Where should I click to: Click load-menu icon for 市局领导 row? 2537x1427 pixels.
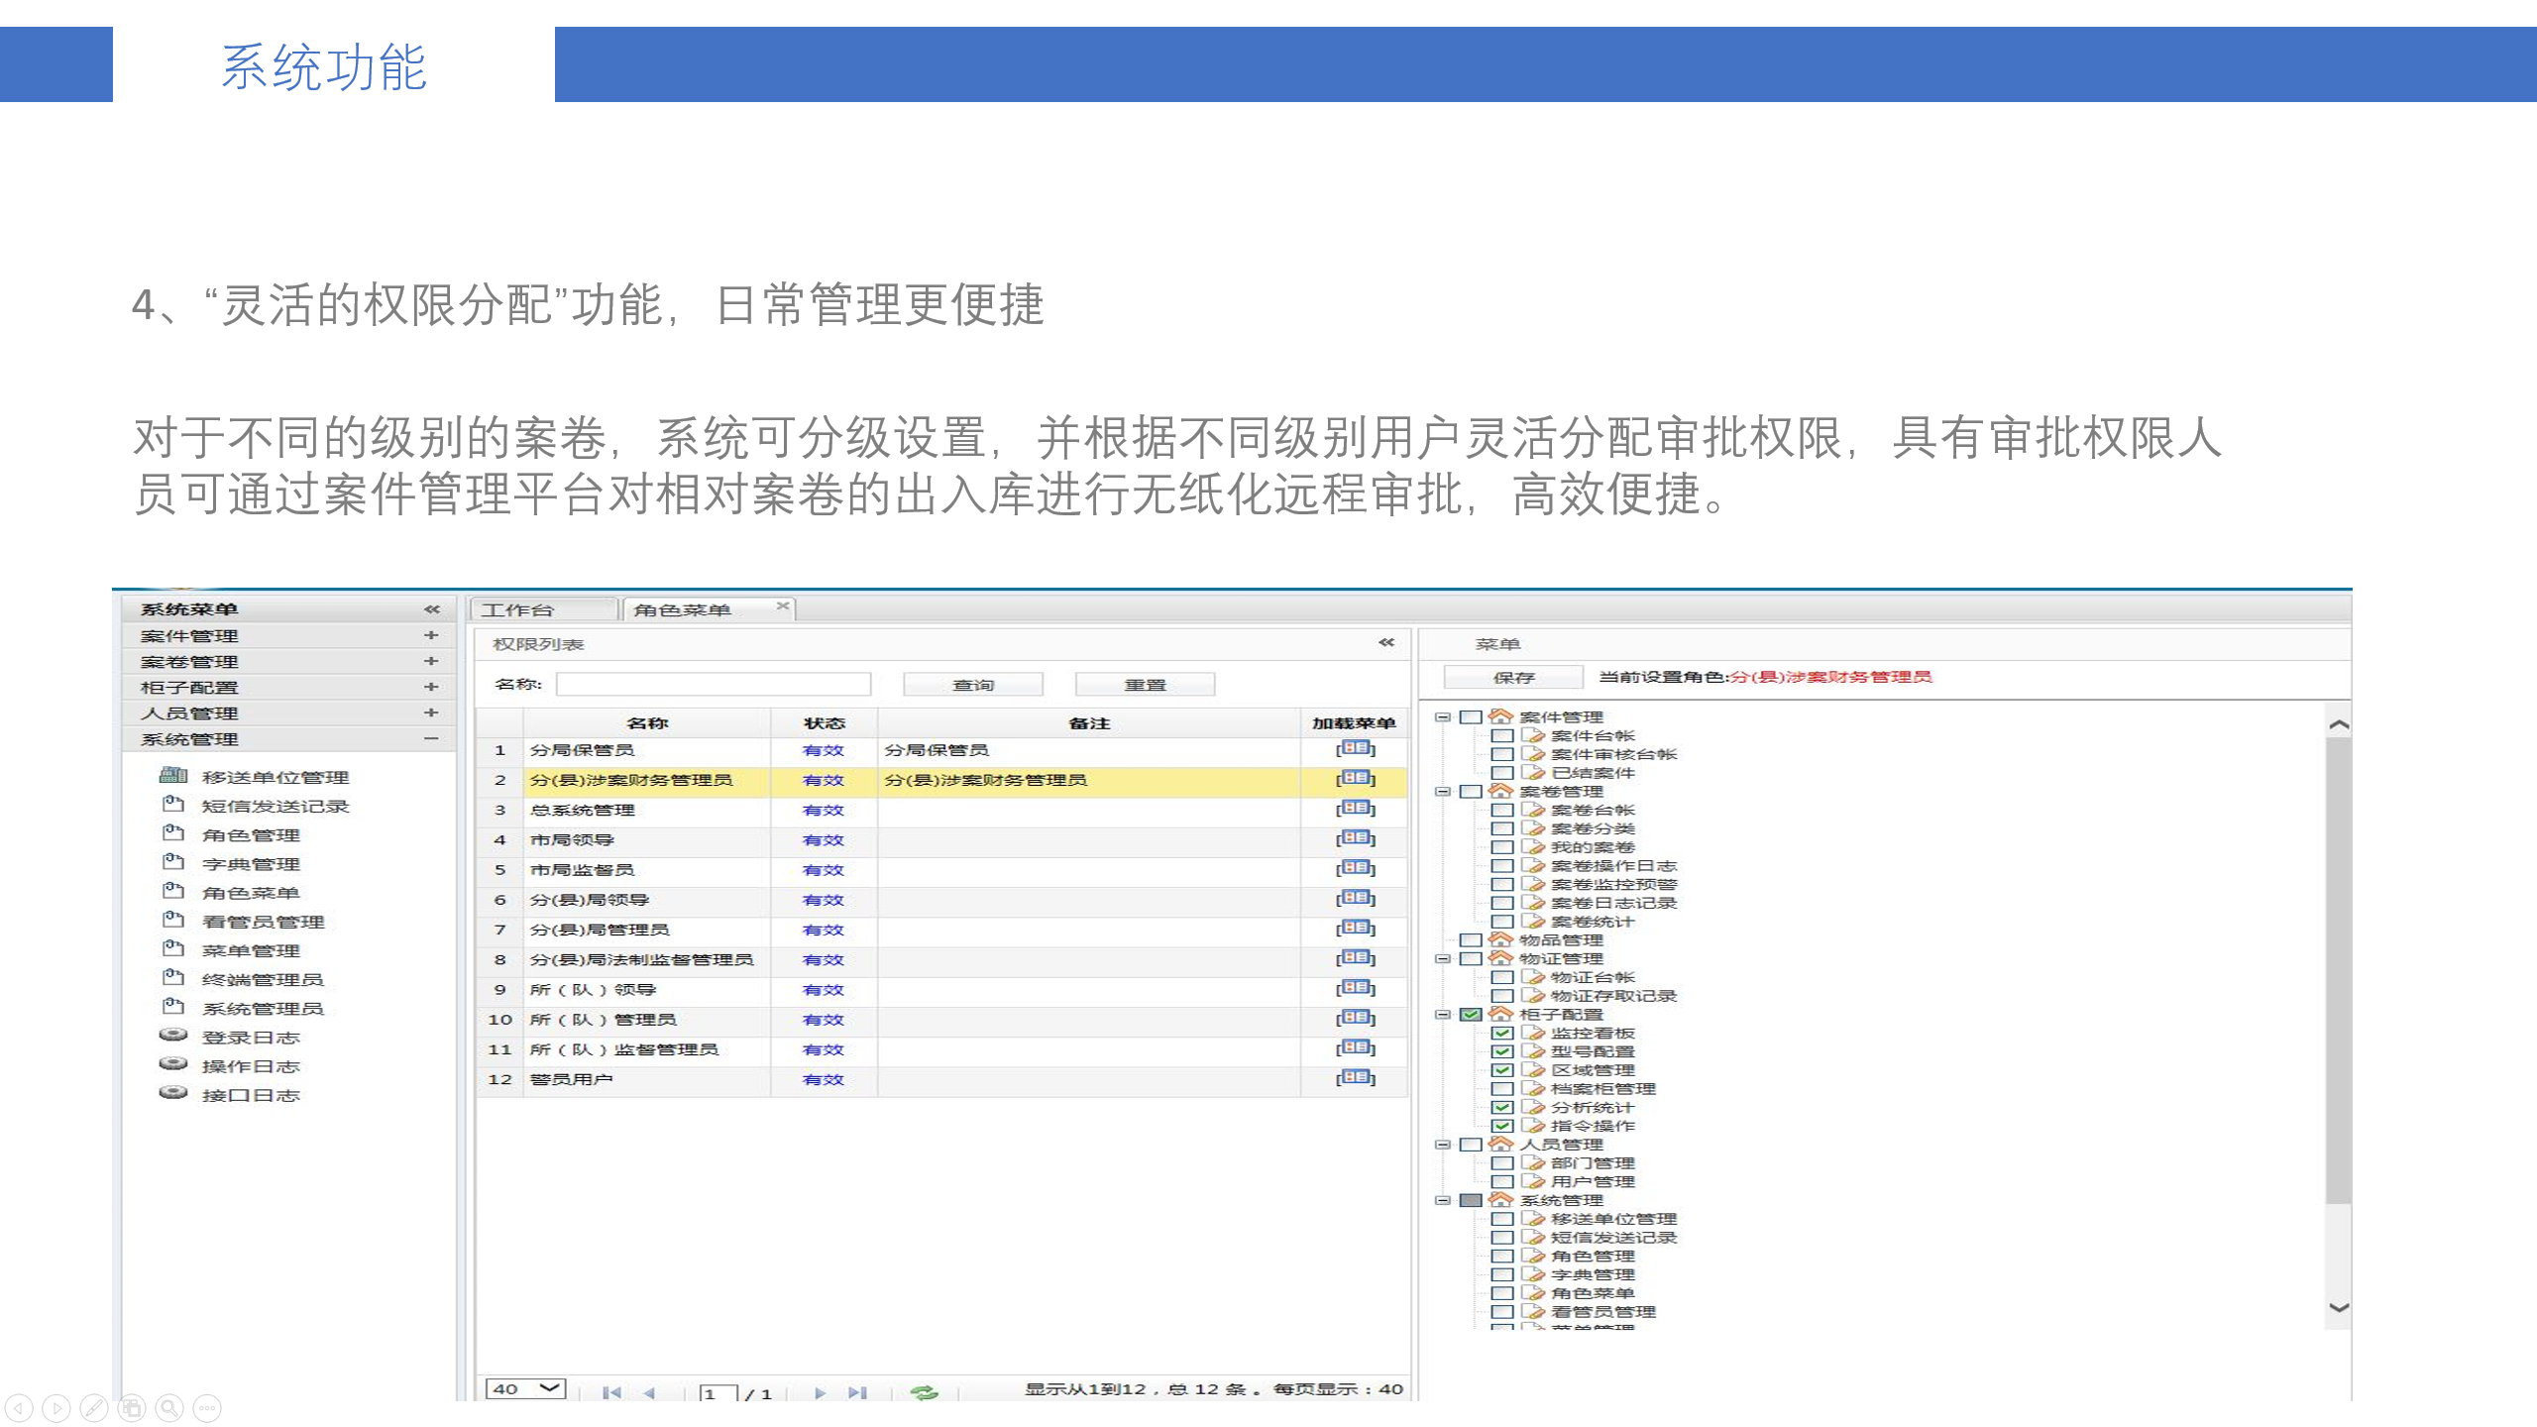[1355, 838]
